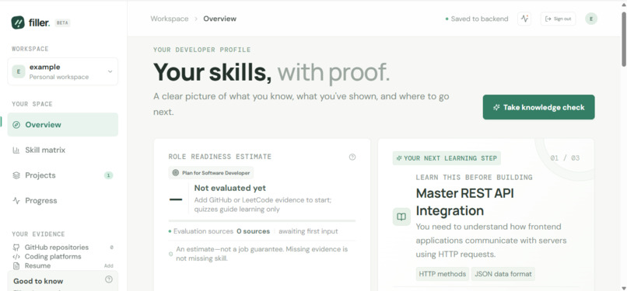This screenshot has height=291, width=627.
Task: Click the Overview compass icon
Action: click(x=16, y=125)
